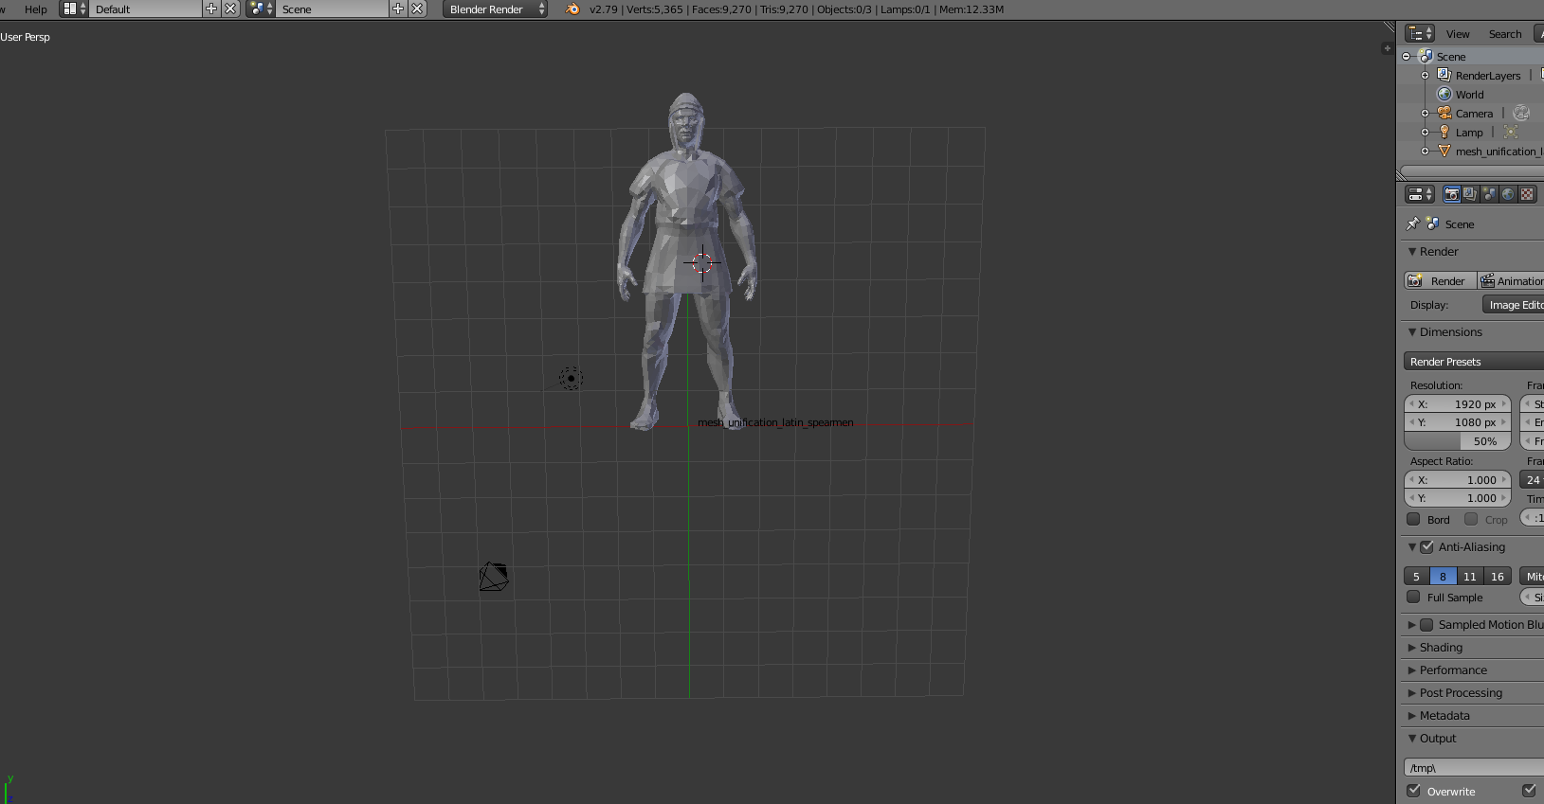Set anti-aliasing samples to 16
Image resolution: width=1544 pixels, height=804 pixels.
tap(1498, 576)
